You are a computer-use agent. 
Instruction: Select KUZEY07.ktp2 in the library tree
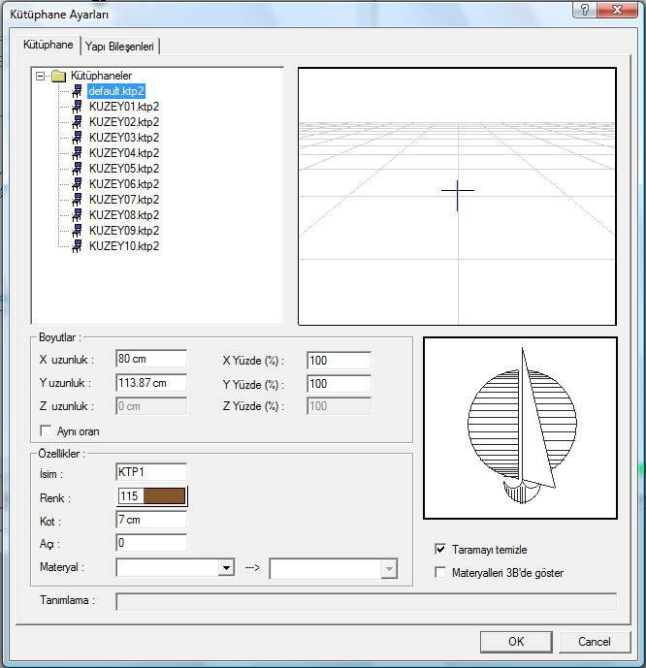(124, 200)
